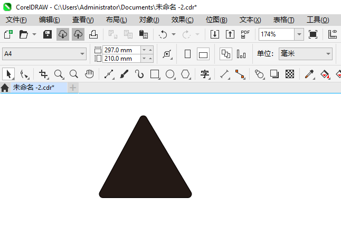Select the Transparency checkerboard tool

[x=290, y=74]
